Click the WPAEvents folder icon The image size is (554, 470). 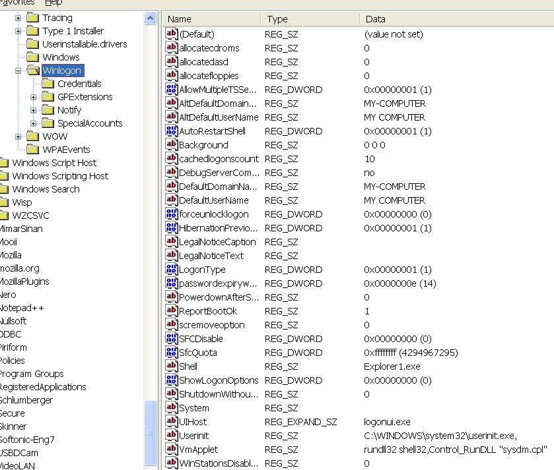tap(33, 150)
